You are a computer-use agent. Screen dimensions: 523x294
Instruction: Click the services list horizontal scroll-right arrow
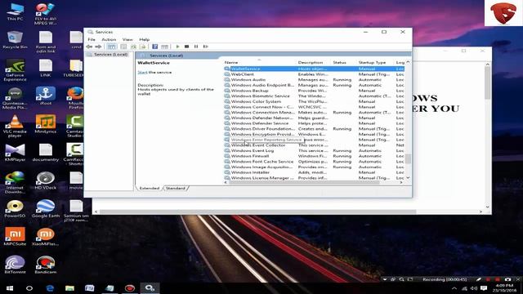pos(401,183)
